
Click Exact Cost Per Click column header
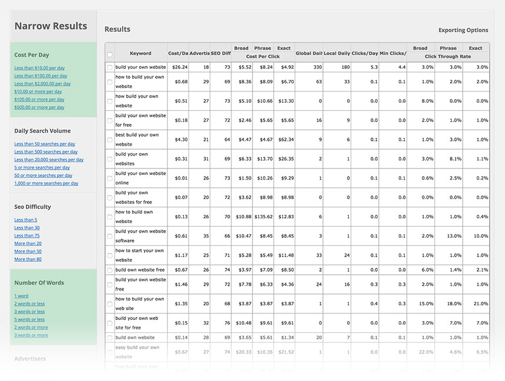coord(284,48)
